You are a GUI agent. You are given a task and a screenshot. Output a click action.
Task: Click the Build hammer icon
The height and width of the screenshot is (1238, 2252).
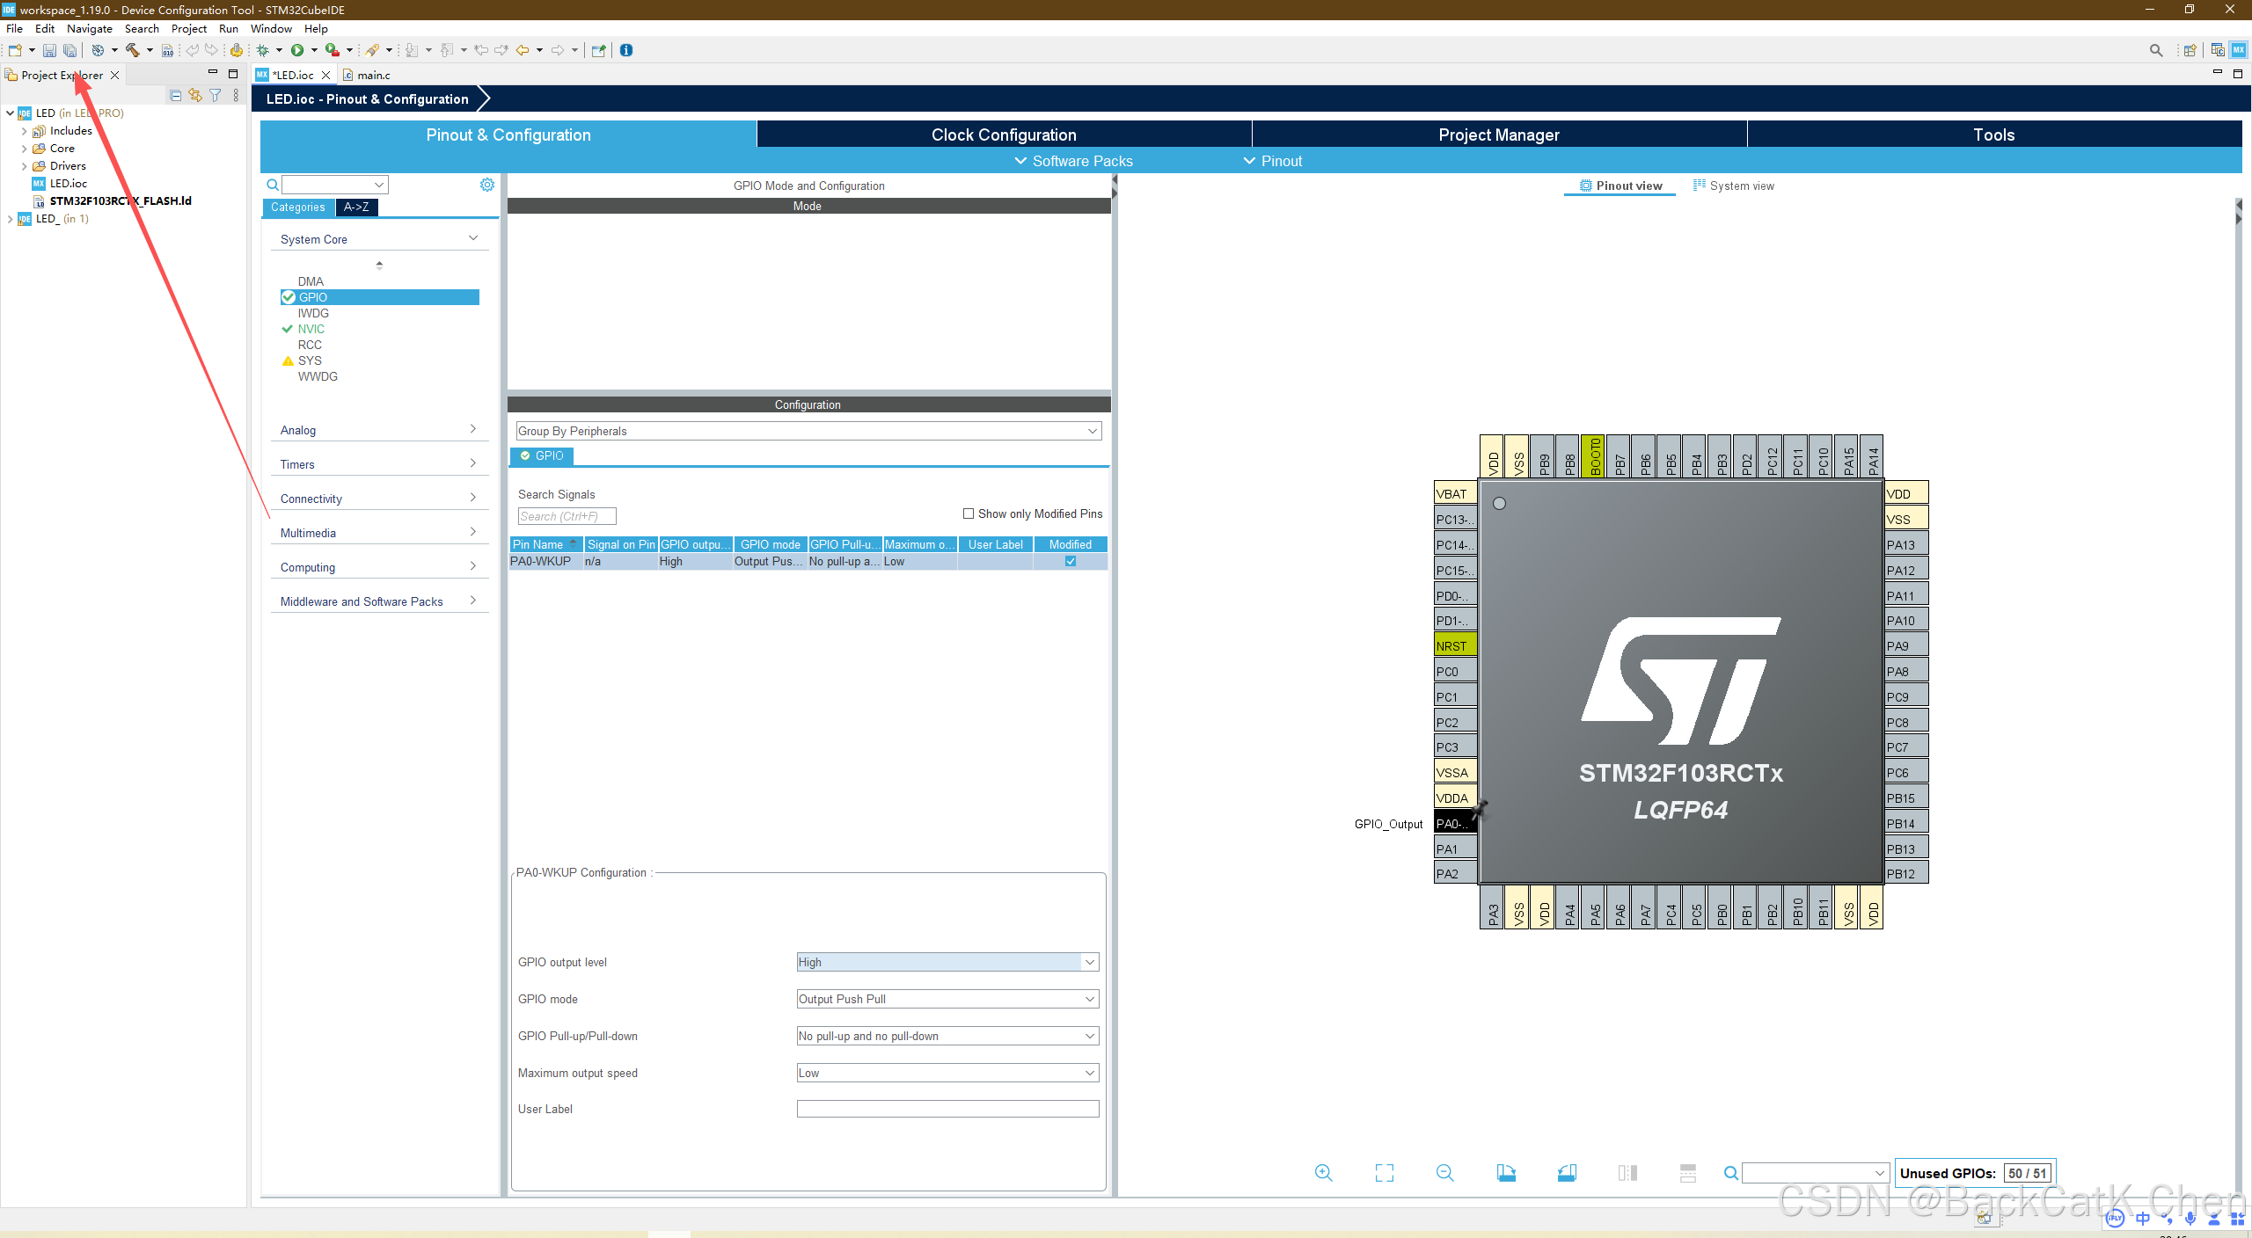pyautogui.click(x=133, y=50)
